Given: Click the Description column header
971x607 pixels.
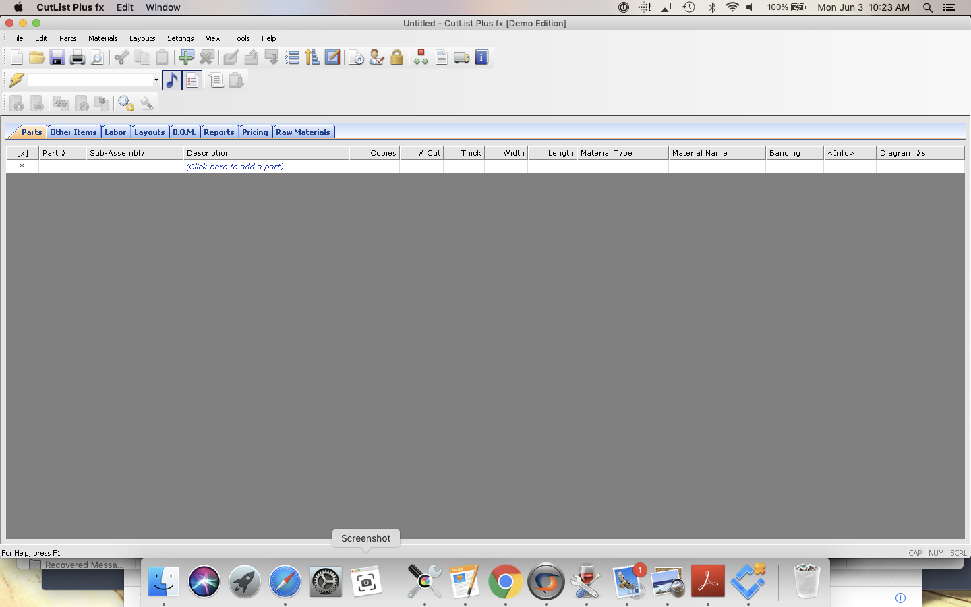Looking at the screenshot, I should pos(266,153).
